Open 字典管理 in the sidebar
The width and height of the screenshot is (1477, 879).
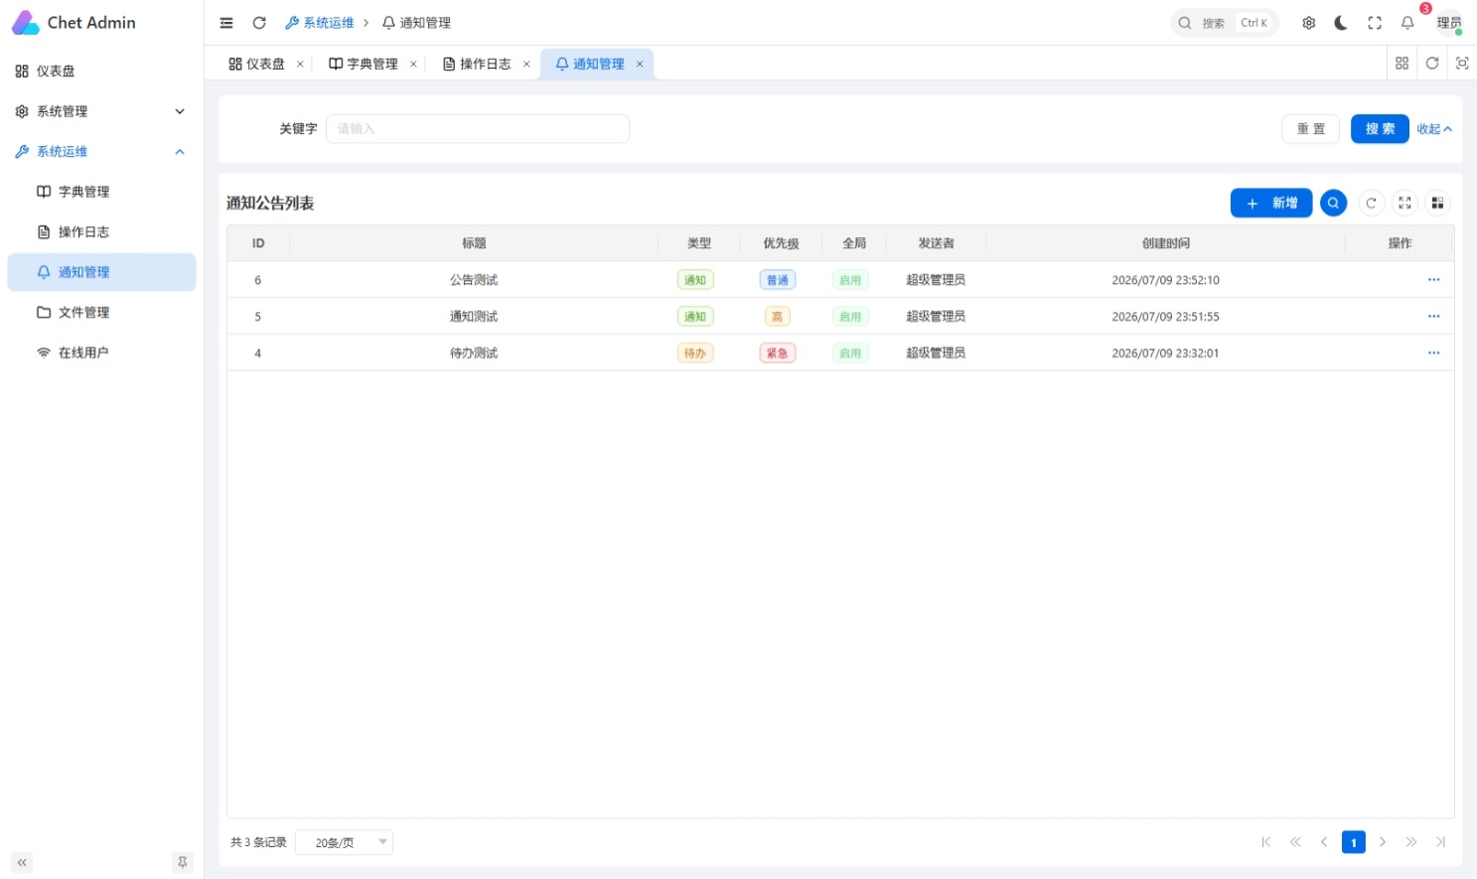(101, 192)
